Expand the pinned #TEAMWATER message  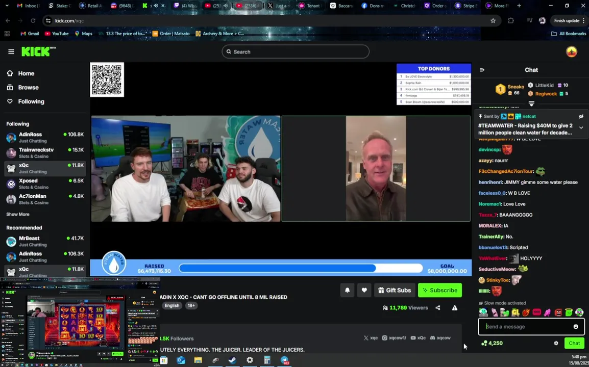(581, 127)
